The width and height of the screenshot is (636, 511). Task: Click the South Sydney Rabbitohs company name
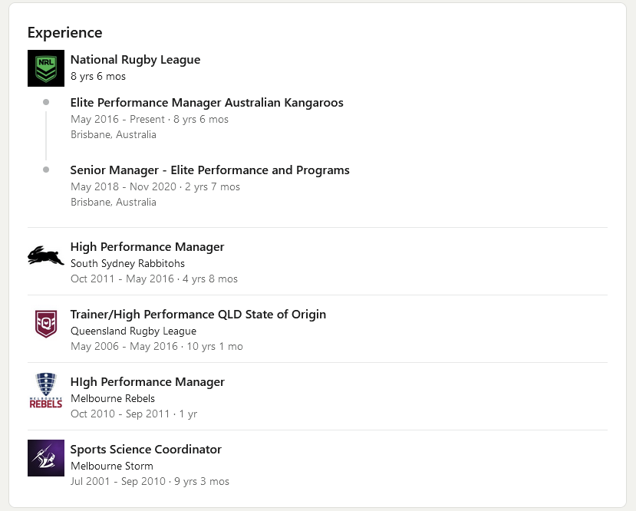click(127, 264)
